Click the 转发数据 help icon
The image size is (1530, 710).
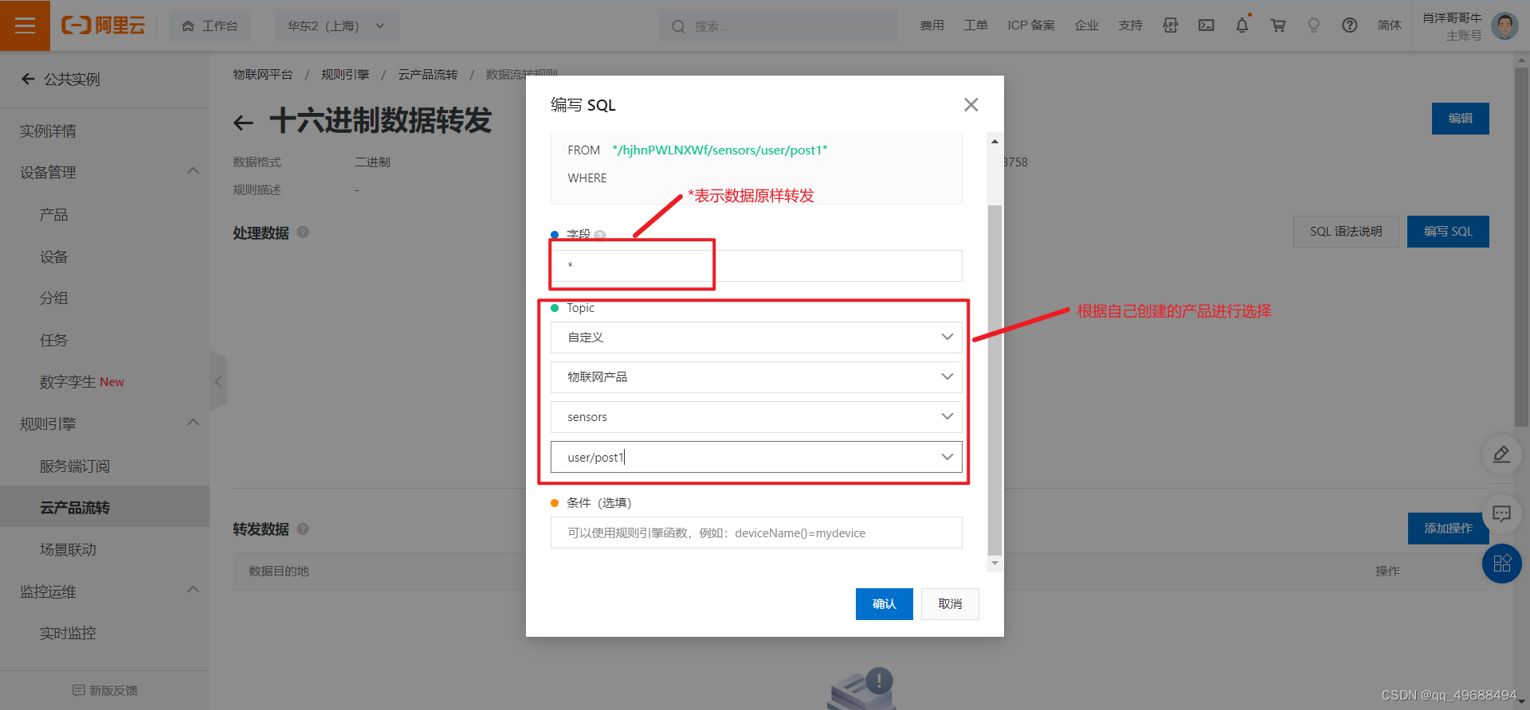pyautogui.click(x=303, y=529)
